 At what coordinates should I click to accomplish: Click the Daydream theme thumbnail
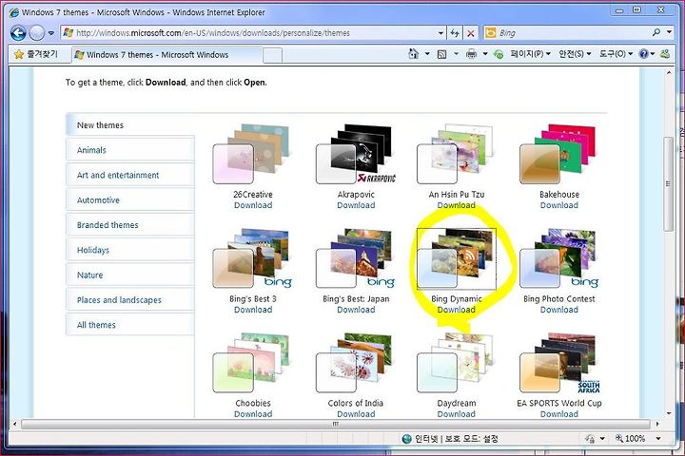455,363
